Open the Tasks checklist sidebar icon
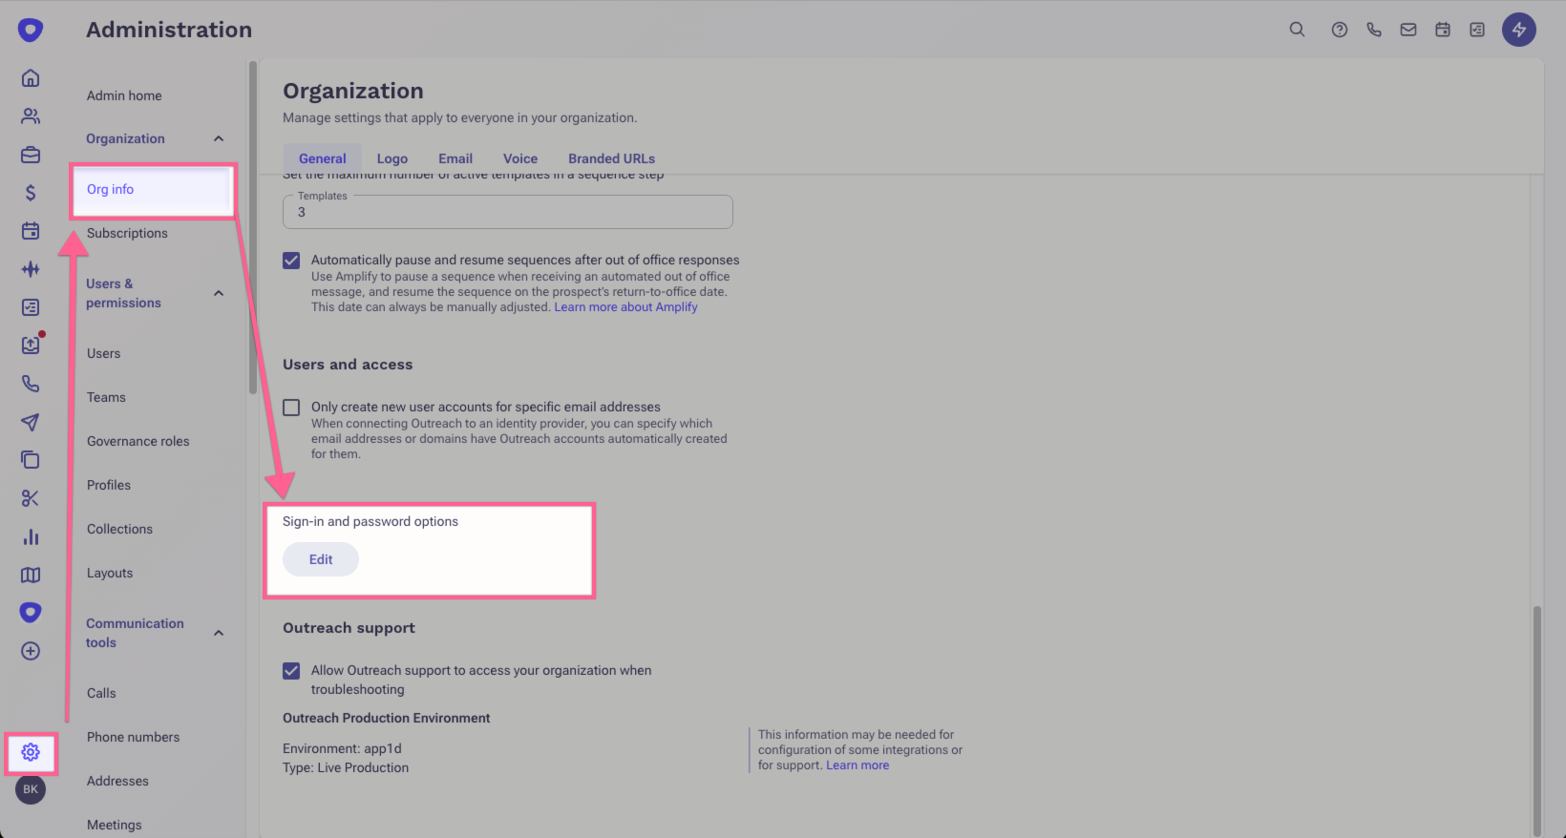Image resolution: width=1566 pixels, height=838 pixels. click(x=31, y=307)
